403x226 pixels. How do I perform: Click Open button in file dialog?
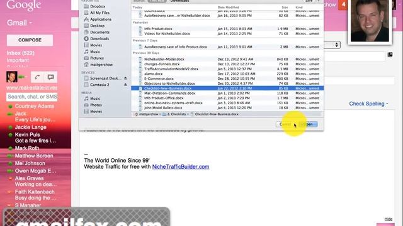click(x=308, y=124)
